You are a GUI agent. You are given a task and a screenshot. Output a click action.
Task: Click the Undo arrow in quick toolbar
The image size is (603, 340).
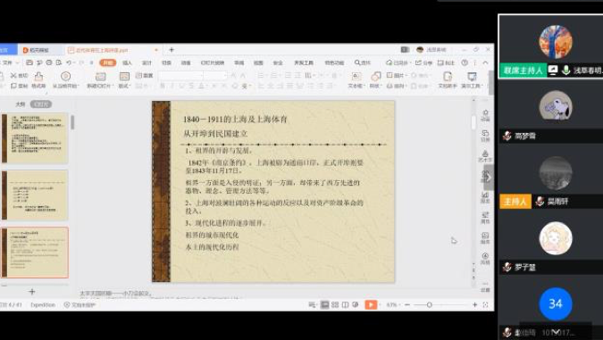(69, 62)
